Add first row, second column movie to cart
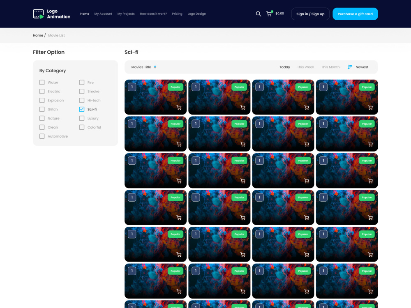Screen dimensions: 411x308 pos(243,107)
